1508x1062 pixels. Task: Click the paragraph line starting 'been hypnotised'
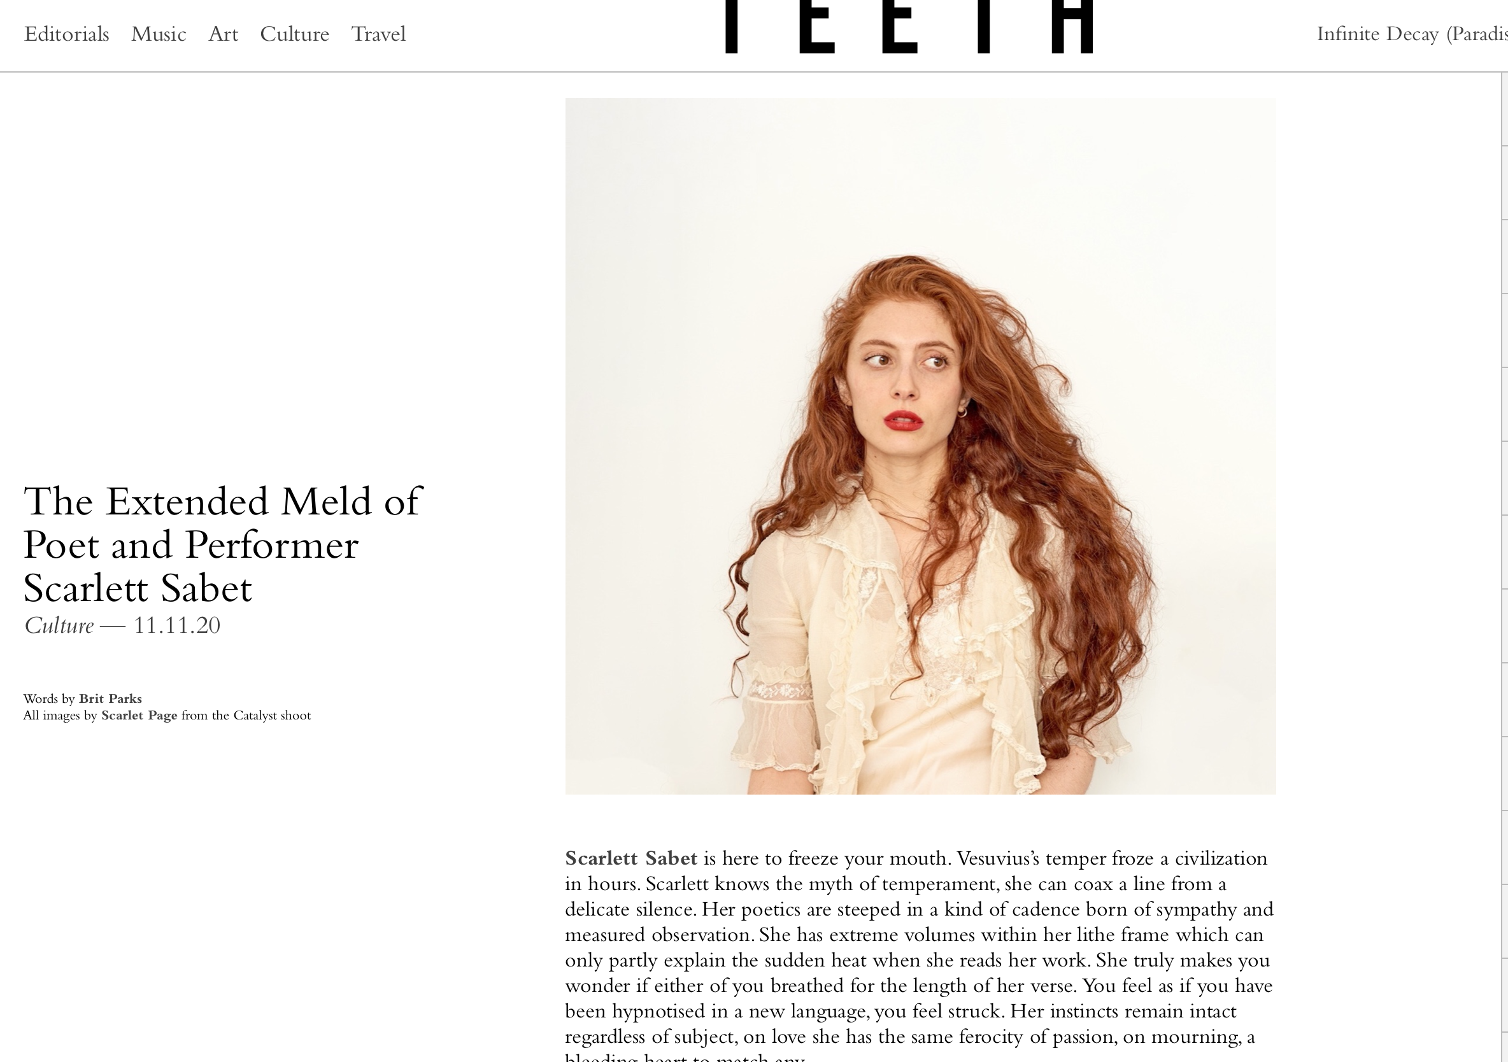(x=900, y=1012)
